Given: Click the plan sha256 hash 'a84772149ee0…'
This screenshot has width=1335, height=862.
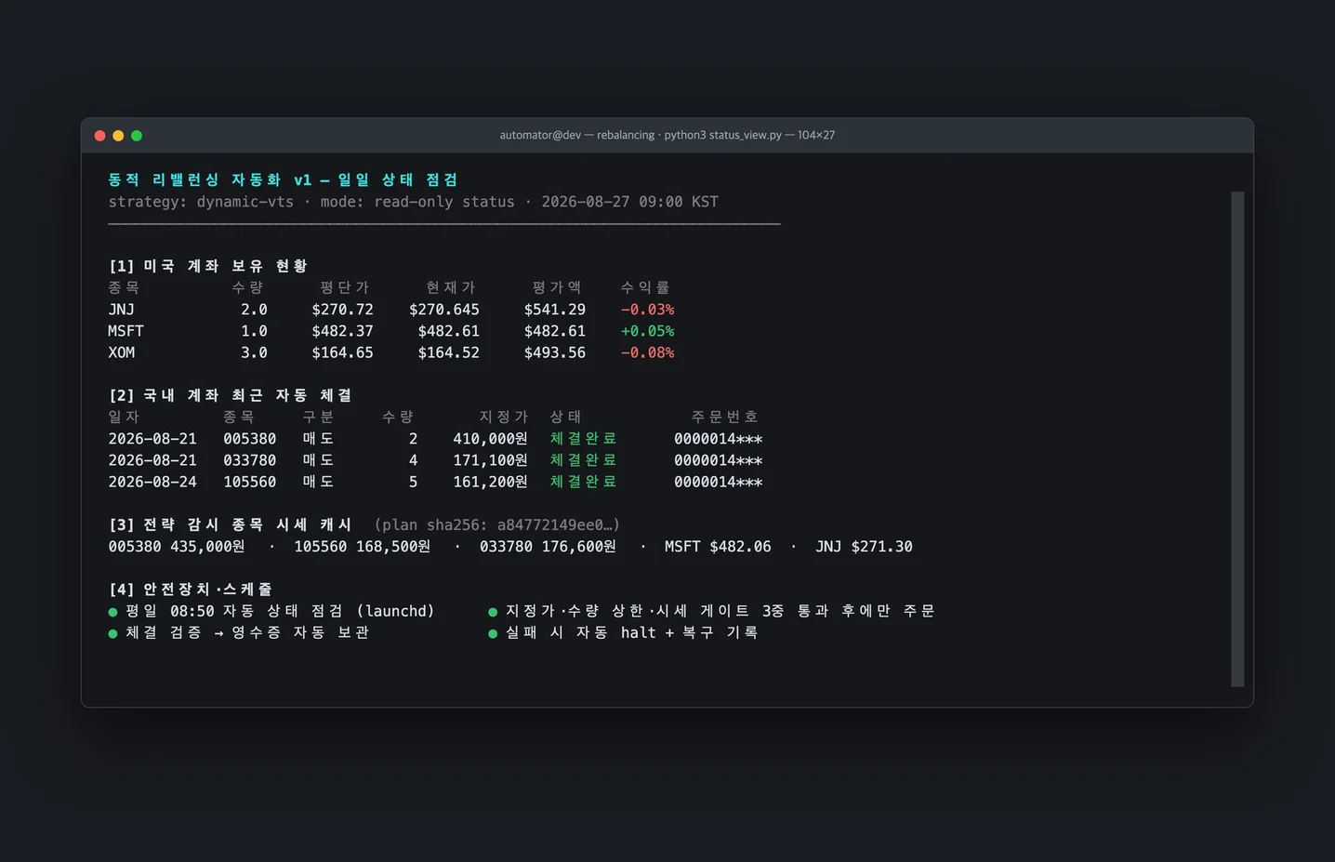Looking at the screenshot, I should point(554,524).
